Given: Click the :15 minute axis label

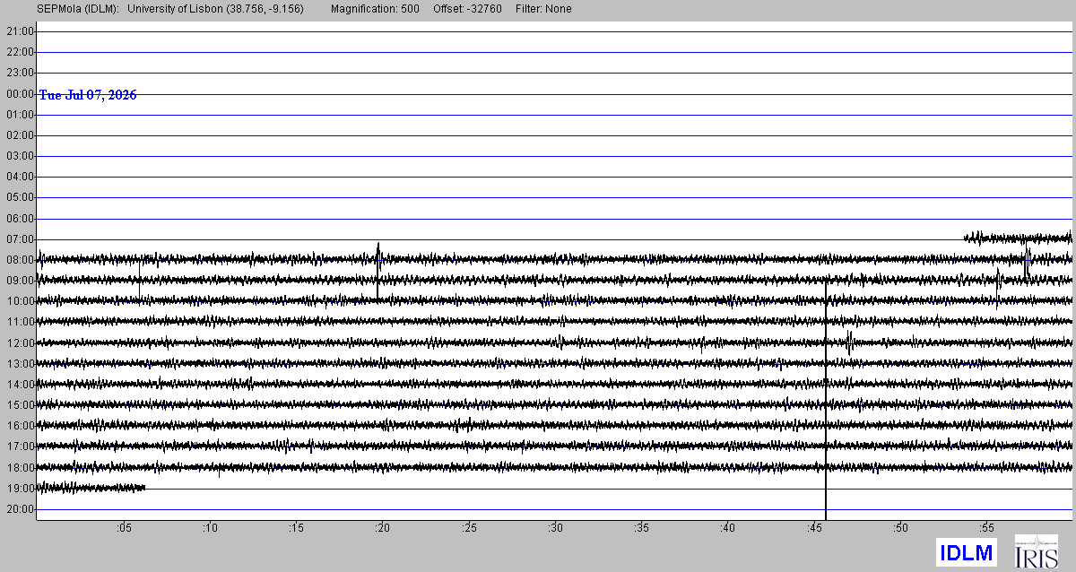Looking at the screenshot, I should coord(295,527).
